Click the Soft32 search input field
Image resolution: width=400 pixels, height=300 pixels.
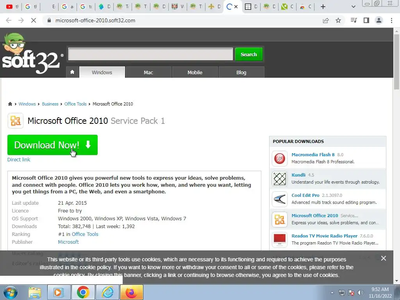[150, 54]
